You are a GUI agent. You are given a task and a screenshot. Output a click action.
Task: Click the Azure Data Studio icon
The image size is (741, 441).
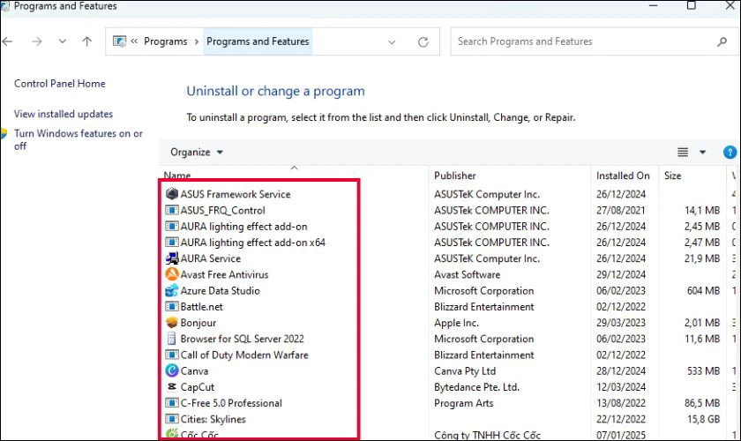click(171, 290)
